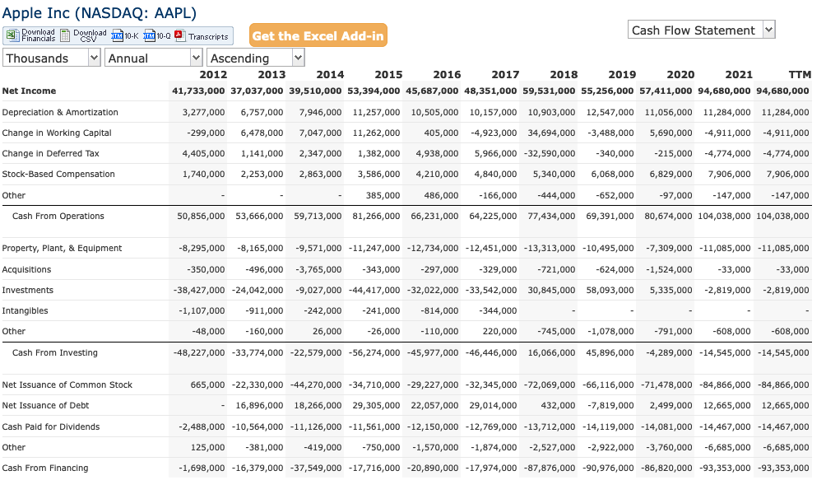The image size is (826, 480).
Task: Click the Stock-Based Compensation row label
Action: point(58,174)
